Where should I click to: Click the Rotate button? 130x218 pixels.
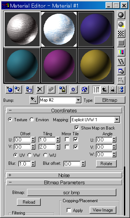click(106, 163)
